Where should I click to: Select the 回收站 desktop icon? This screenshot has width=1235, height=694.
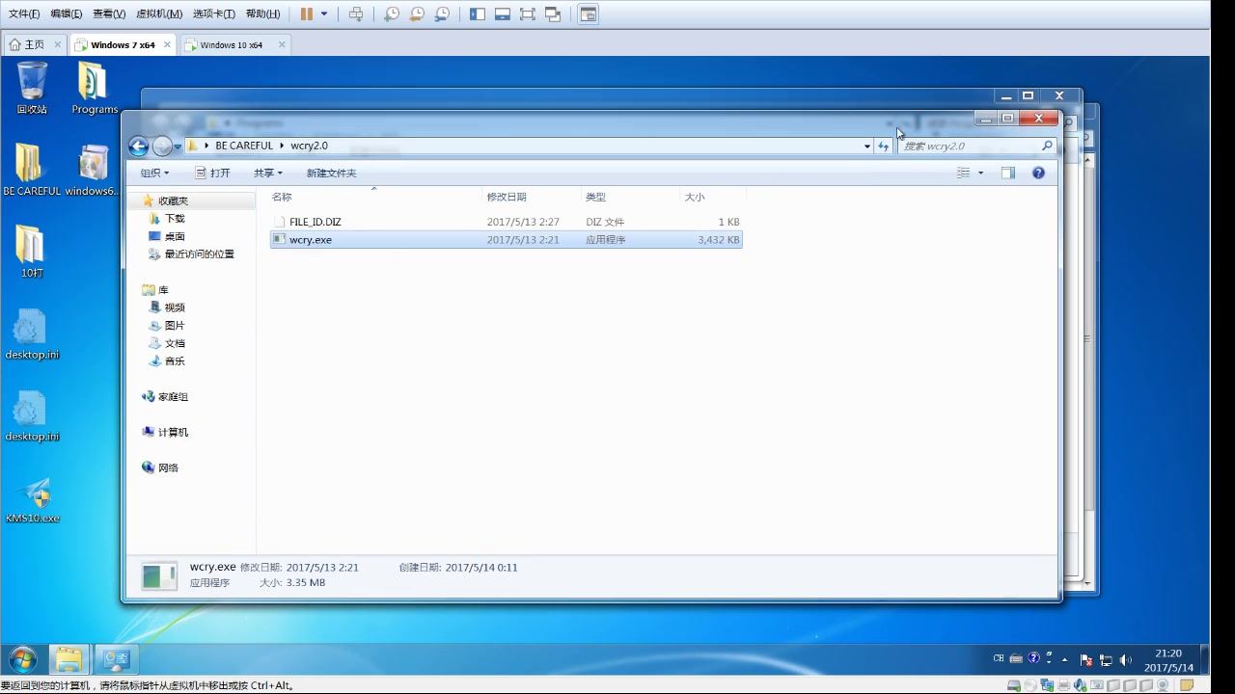(x=32, y=88)
